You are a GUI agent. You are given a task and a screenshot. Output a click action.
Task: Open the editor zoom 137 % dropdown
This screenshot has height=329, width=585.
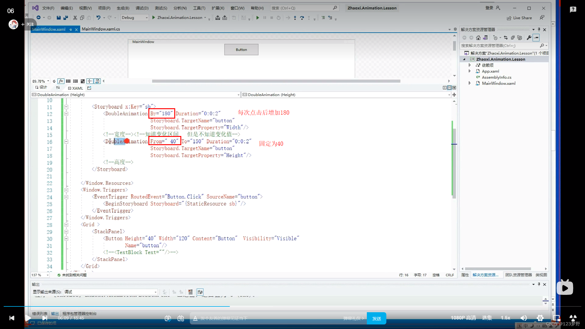tap(40, 275)
